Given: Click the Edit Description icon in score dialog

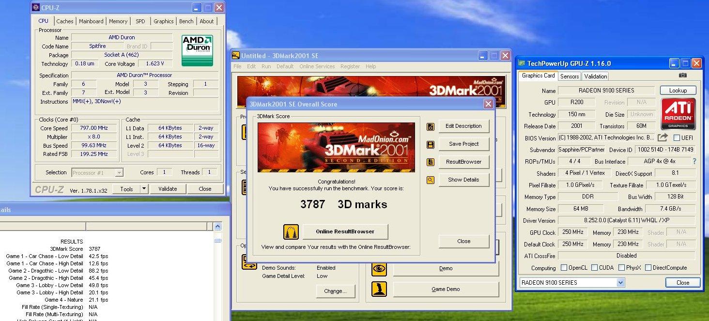Looking at the screenshot, I should tap(431, 127).
